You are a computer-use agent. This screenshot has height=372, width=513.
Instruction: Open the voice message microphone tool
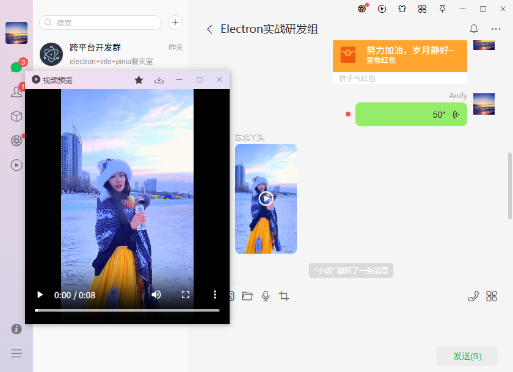click(x=265, y=296)
